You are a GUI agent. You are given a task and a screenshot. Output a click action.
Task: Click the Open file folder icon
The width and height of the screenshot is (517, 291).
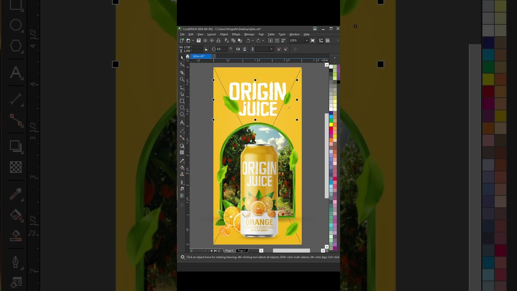click(189, 40)
